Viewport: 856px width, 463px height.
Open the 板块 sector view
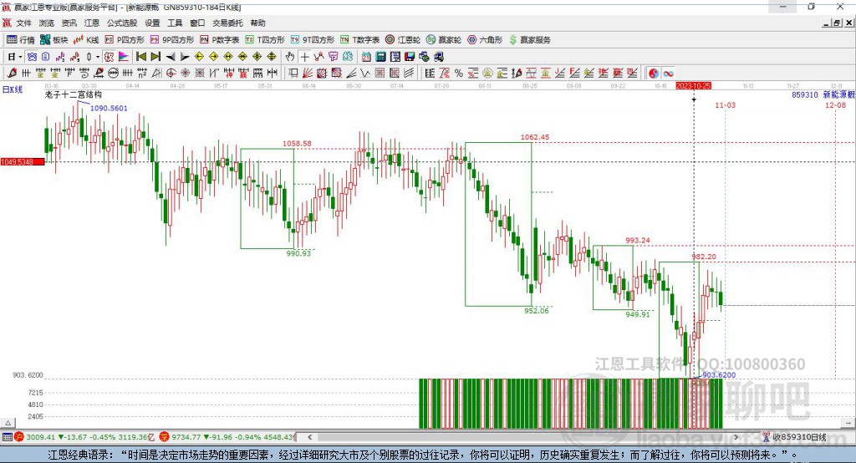54,40
